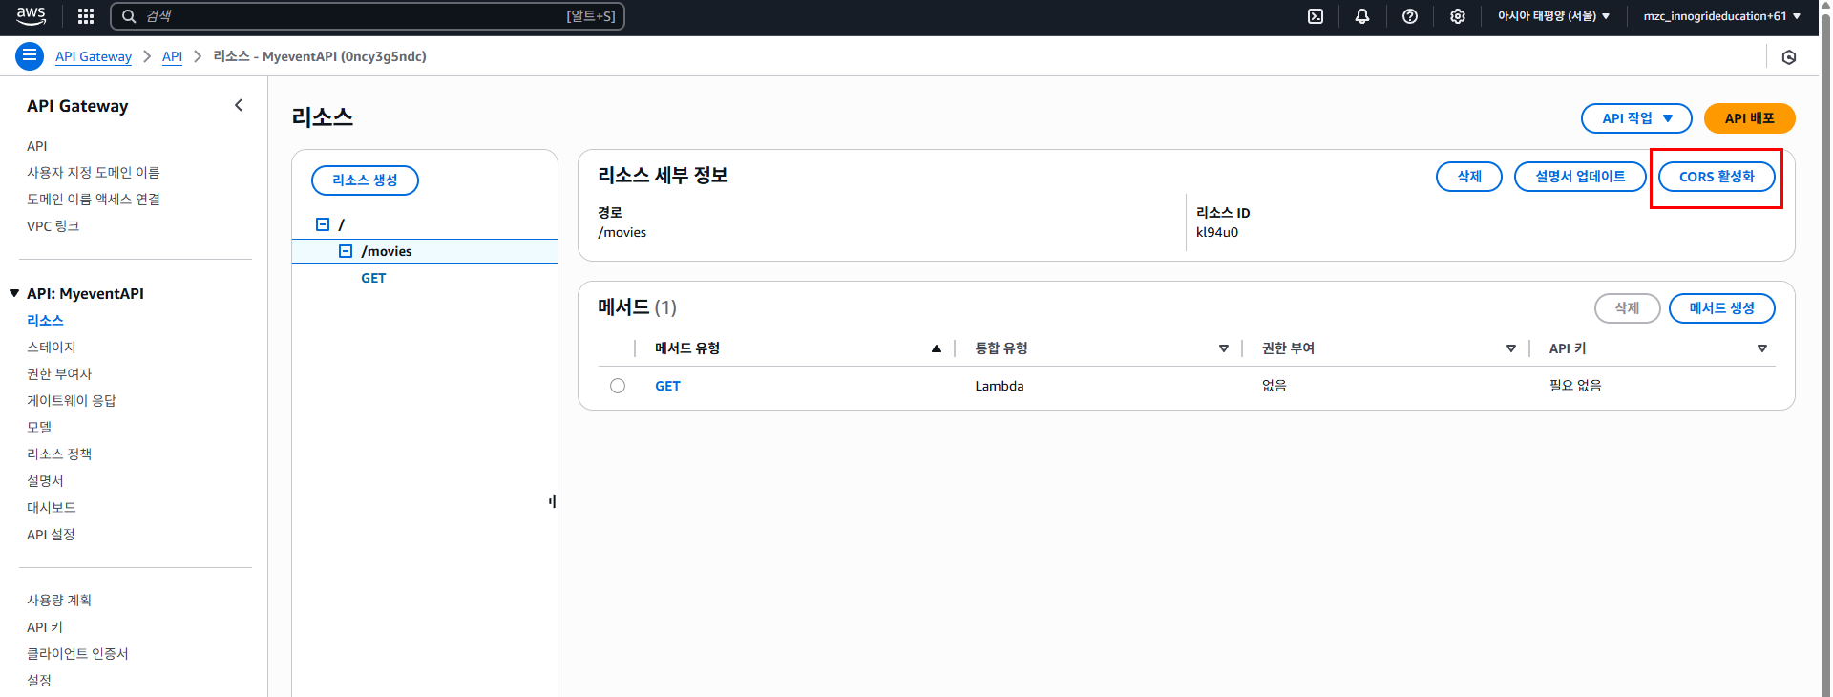Open 대시보드 in side navigation
This screenshot has width=1833, height=697.
point(52,508)
